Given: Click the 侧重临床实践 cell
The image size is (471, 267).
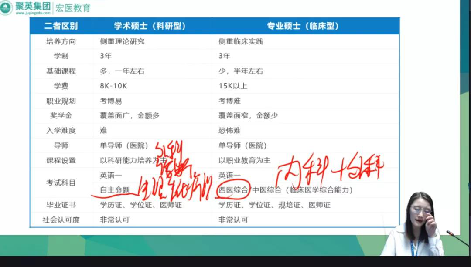Looking at the screenshot, I should pyautogui.click(x=241, y=41).
